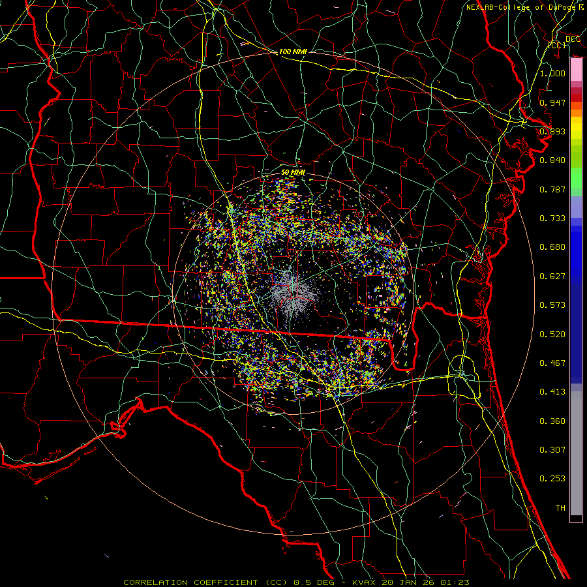The image size is (587, 587).
Task: Click the lavender color band near 0.733
Action: 576,207
